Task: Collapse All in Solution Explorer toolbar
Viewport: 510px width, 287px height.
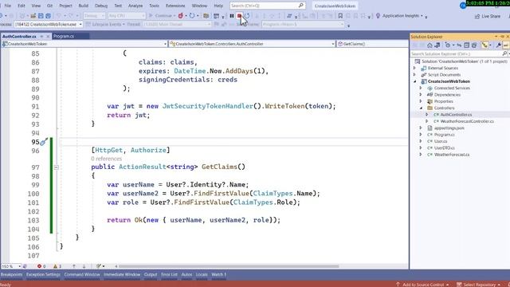Action: (x=467, y=45)
